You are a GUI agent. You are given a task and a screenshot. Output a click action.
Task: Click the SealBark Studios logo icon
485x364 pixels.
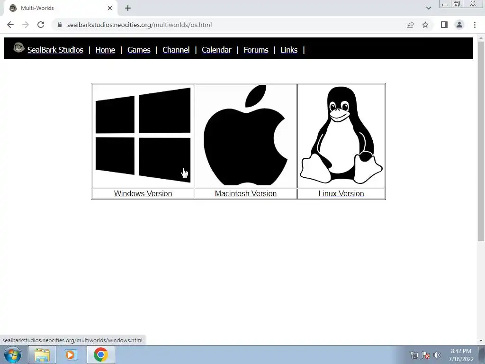click(x=19, y=48)
